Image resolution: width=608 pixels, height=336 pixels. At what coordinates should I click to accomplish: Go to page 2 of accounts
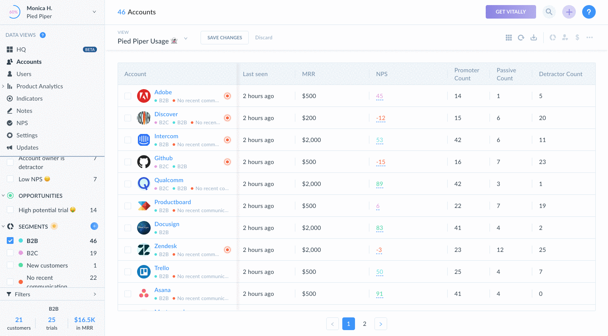click(365, 324)
